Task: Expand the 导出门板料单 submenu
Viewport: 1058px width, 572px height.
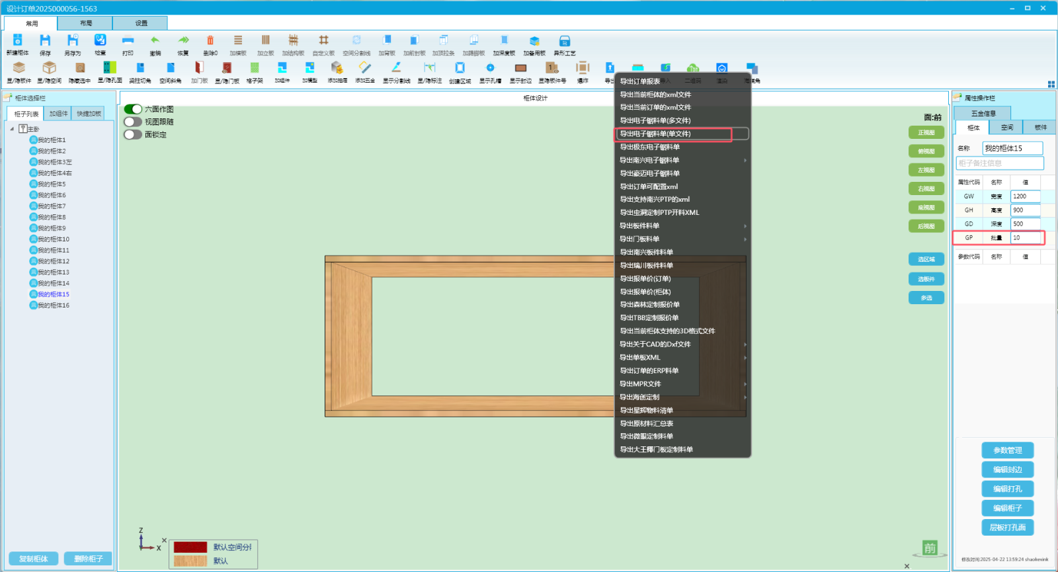Action: point(682,239)
